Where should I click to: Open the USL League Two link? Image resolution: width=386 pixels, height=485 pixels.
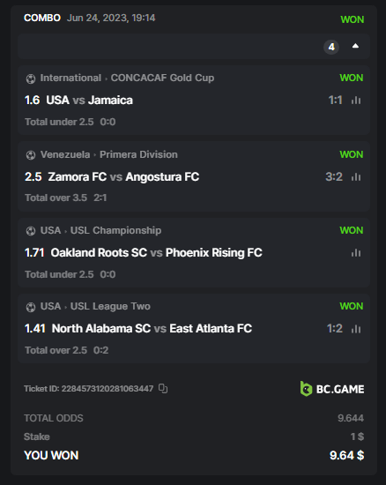(110, 306)
